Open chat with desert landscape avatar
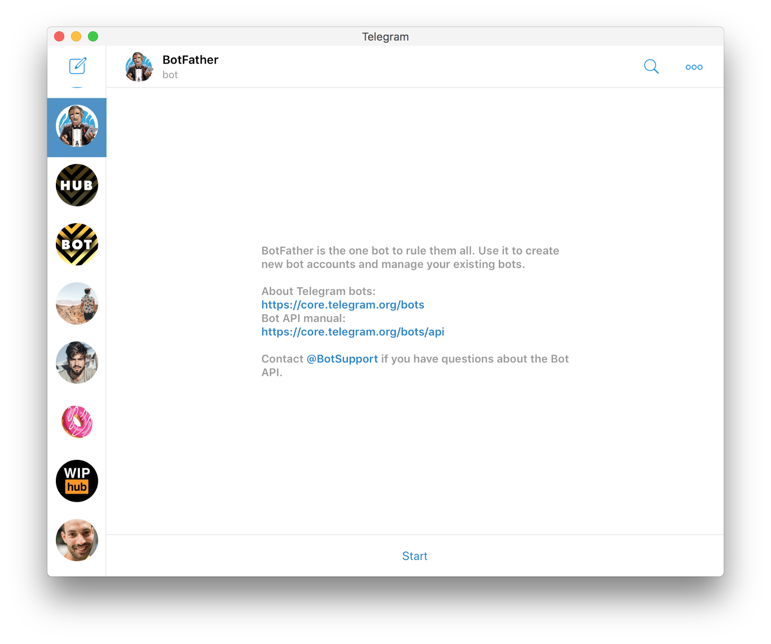The width and height of the screenshot is (771, 644). 77,304
